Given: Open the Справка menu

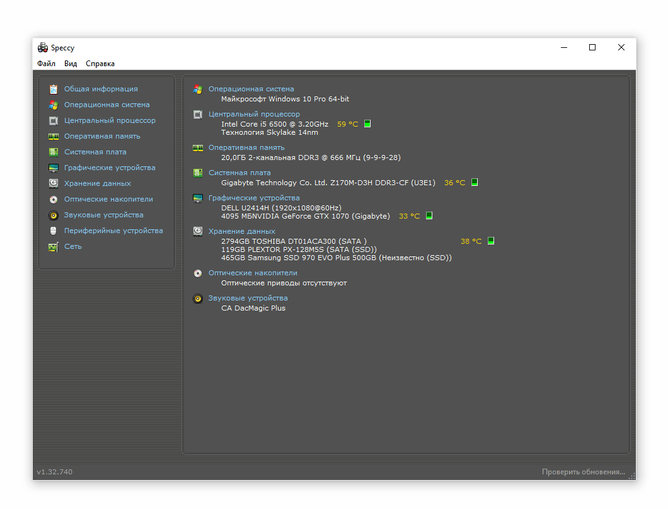Looking at the screenshot, I should 100,64.
